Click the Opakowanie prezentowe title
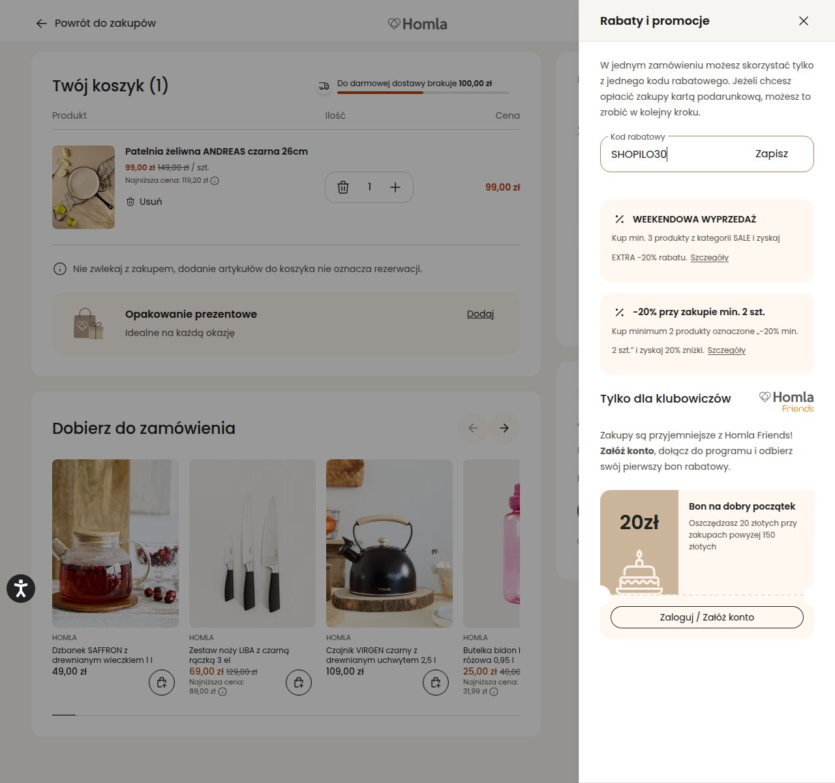 coord(191,314)
